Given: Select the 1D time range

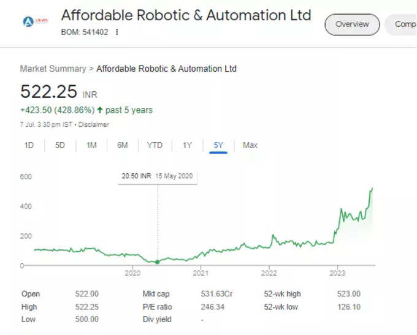Looking at the screenshot, I should 29,145.
